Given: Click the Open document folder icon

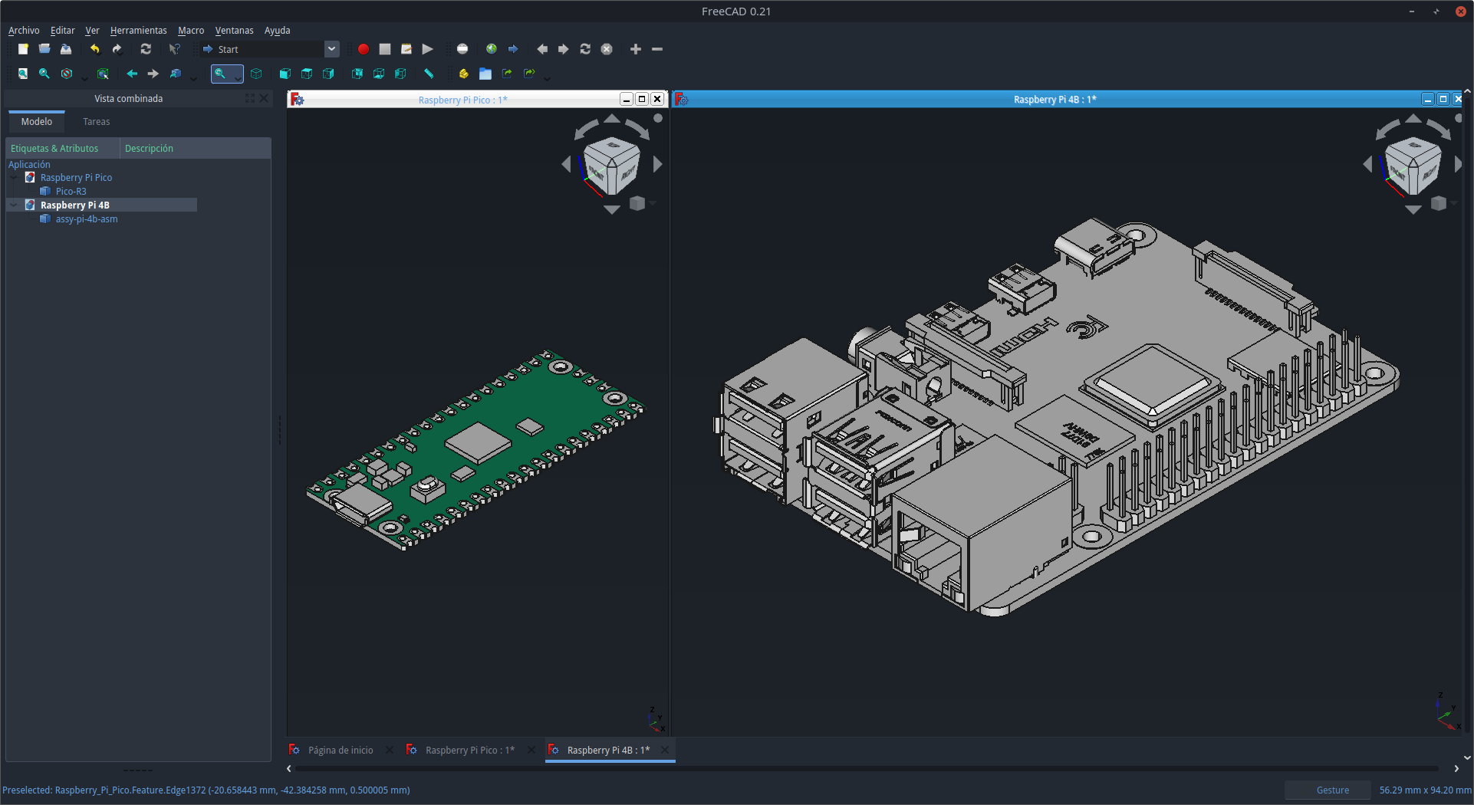Looking at the screenshot, I should [x=44, y=49].
